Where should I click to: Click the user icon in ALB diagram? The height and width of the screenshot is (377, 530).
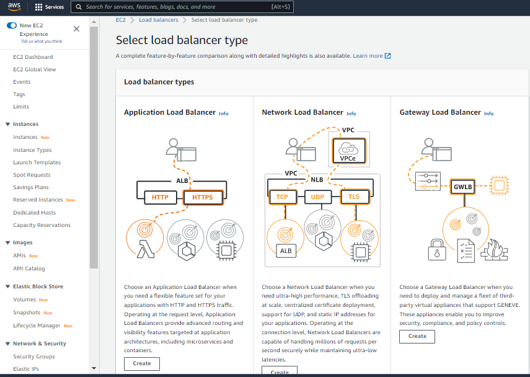174,147
